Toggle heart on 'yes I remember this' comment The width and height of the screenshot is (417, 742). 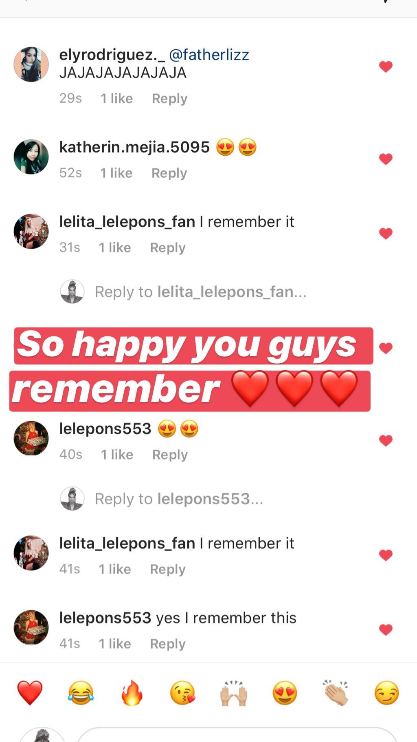pyautogui.click(x=386, y=629)
